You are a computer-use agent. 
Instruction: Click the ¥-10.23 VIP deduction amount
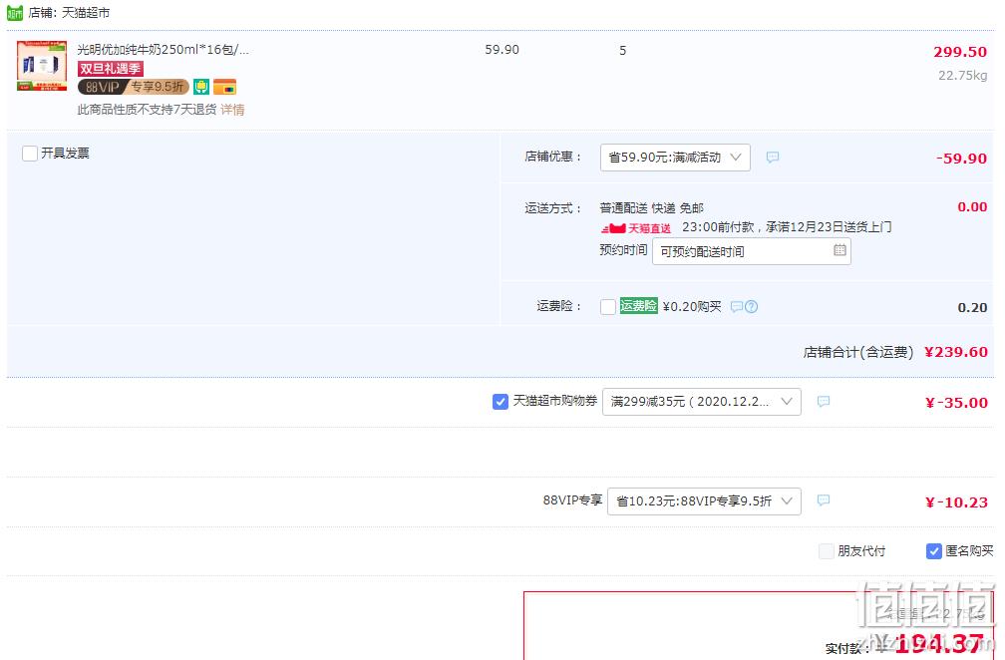pos(956,502)
